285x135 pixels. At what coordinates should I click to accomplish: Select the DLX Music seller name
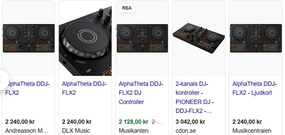point(76,131)
